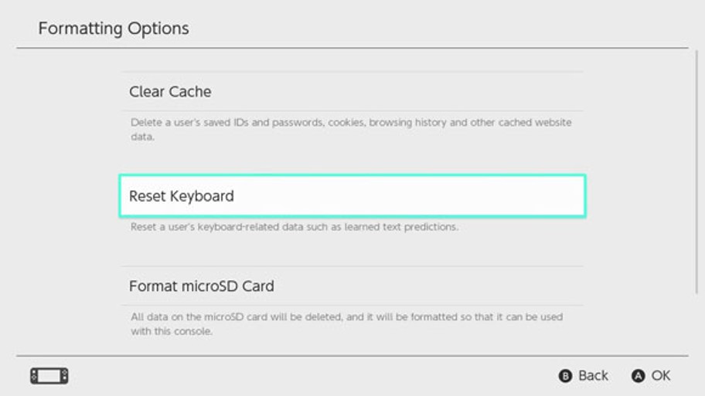Click the Switch console icon in footer
Image resolution: width=705 pixels, height=396 pixels.
(49, 376)
